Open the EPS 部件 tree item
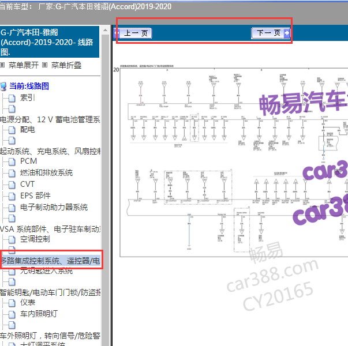Screen dimensions: 348x346 [x=35, y=195]
